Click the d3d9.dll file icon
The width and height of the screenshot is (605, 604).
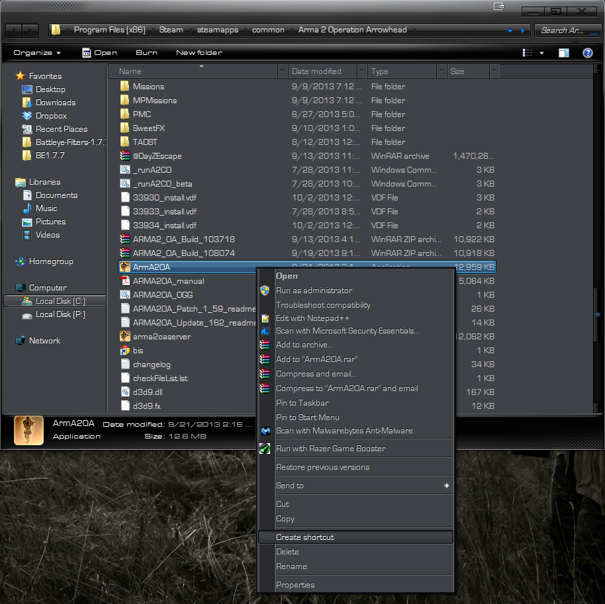coord(125,392)
